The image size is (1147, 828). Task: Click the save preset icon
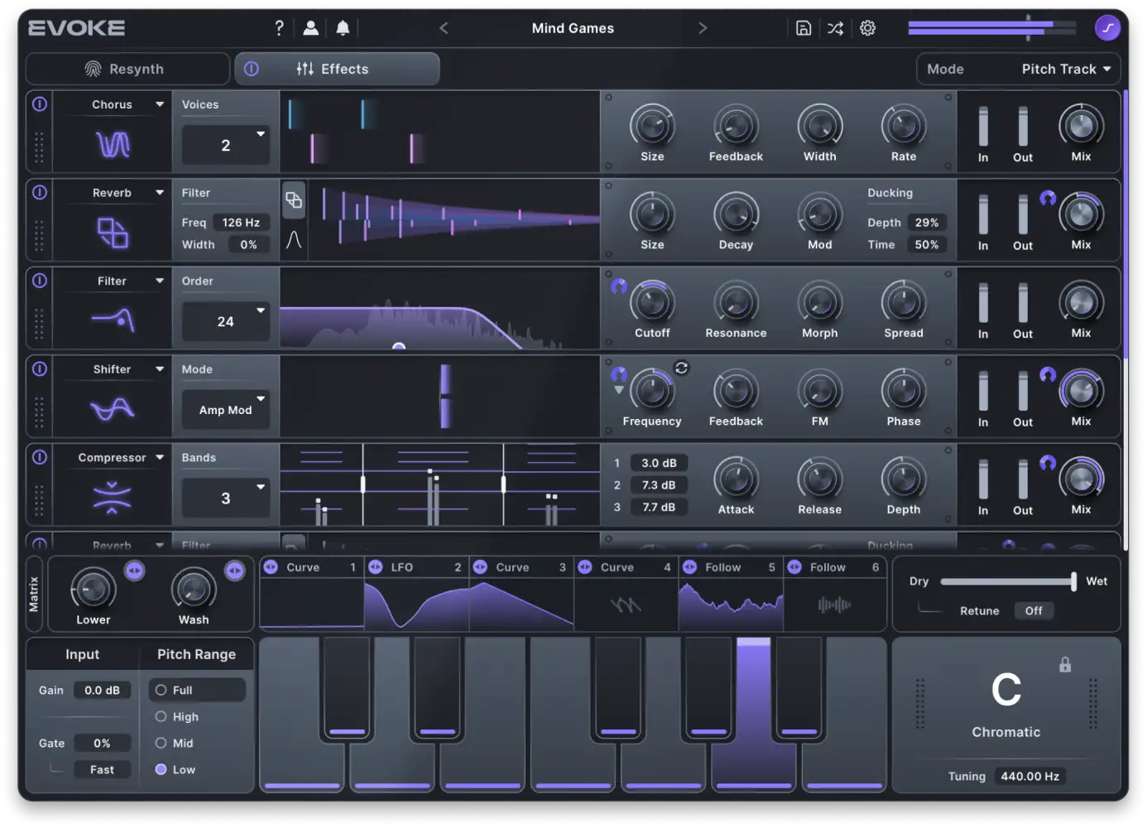coord(803,27)
